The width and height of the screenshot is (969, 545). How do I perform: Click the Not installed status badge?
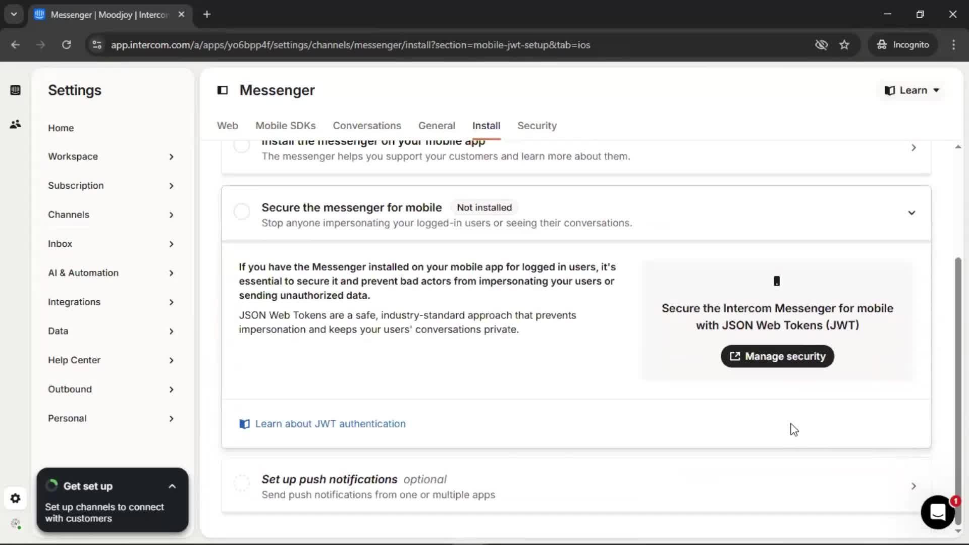tap(483, 207)
